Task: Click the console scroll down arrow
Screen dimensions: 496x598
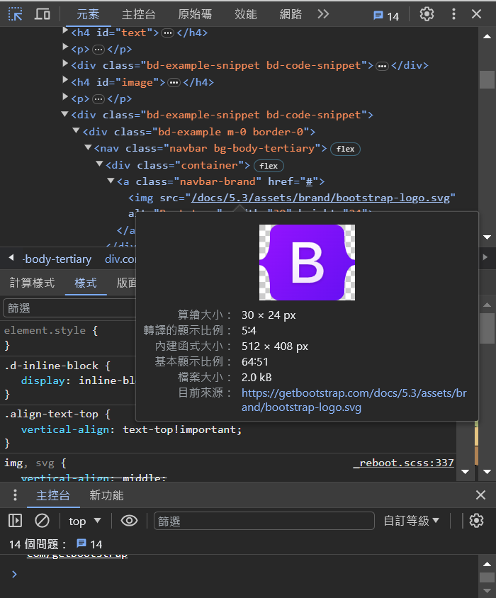Action: pos(487,590)
